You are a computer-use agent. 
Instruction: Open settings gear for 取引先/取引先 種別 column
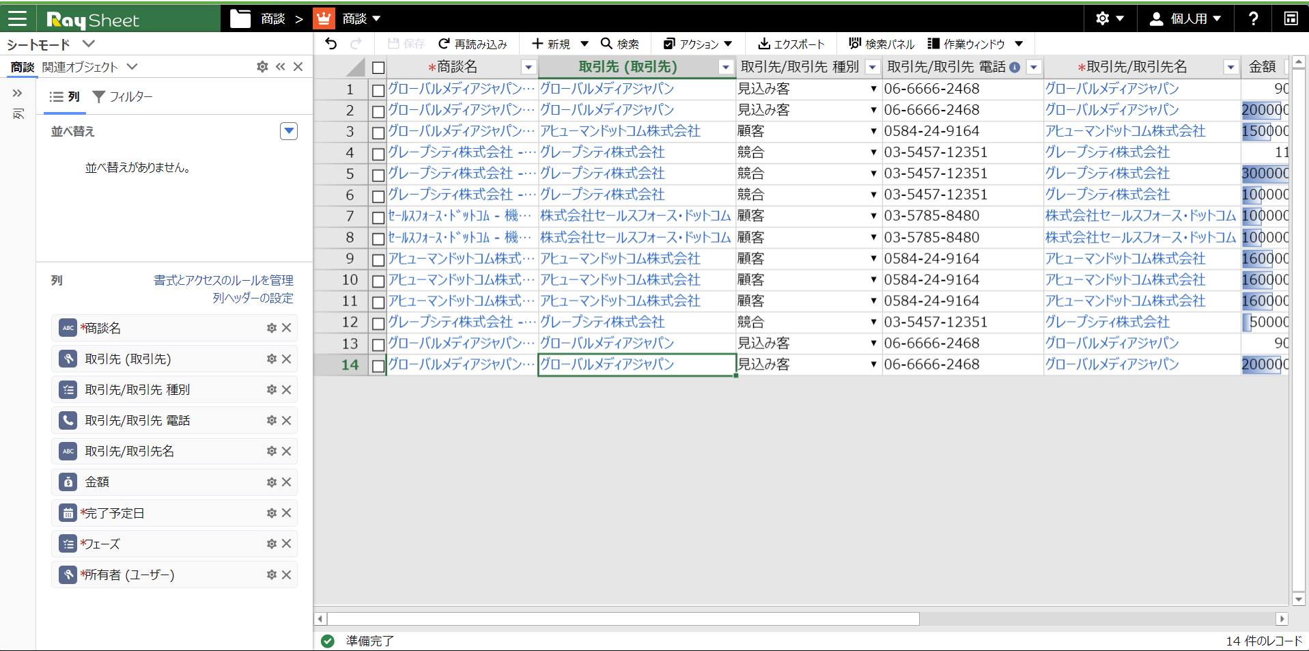tap(272, 389)
